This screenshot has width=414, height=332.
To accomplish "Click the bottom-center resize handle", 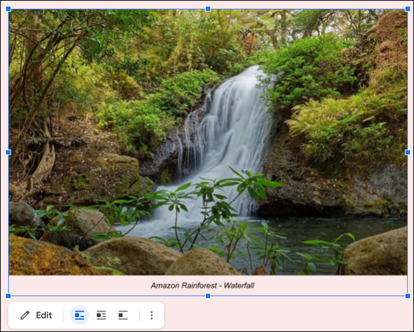I will pyautogui.click(x=208, y=295).
